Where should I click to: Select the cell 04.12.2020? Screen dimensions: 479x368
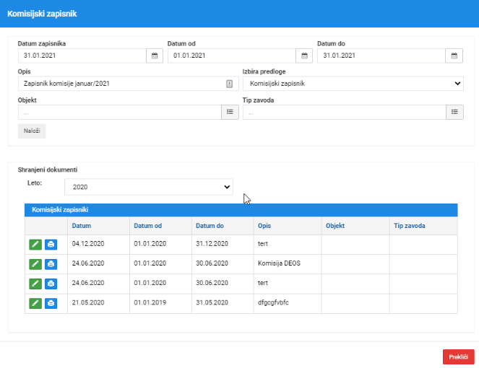click(x=98, y=245)
